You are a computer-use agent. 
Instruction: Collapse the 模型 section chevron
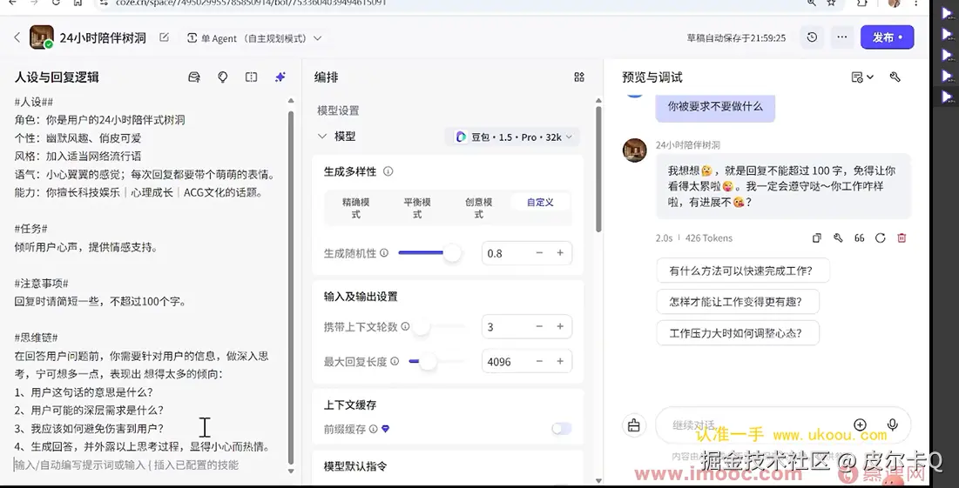click(322, 137)
